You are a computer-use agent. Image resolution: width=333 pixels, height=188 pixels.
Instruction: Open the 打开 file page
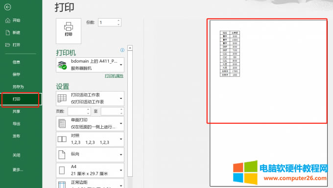(x=16, y=45)
